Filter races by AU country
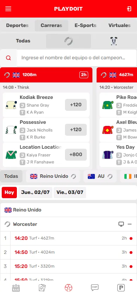Viewport: 137px width, 296px height. click(100, 176)
